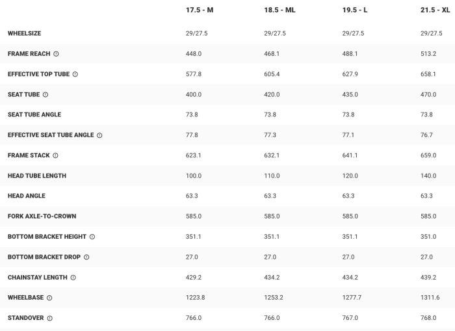Open Effective Top Tube info tooltip icon
455x331 pixels.
[x=75, y=74]
